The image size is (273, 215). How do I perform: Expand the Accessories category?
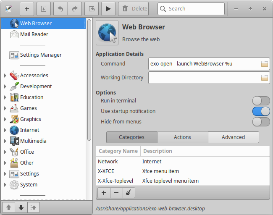coord(5,76)
